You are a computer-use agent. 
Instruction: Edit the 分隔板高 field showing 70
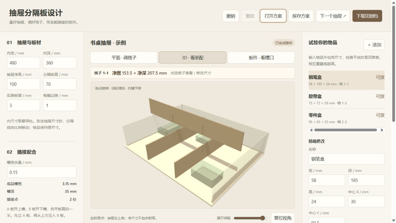tap(60, 84)
